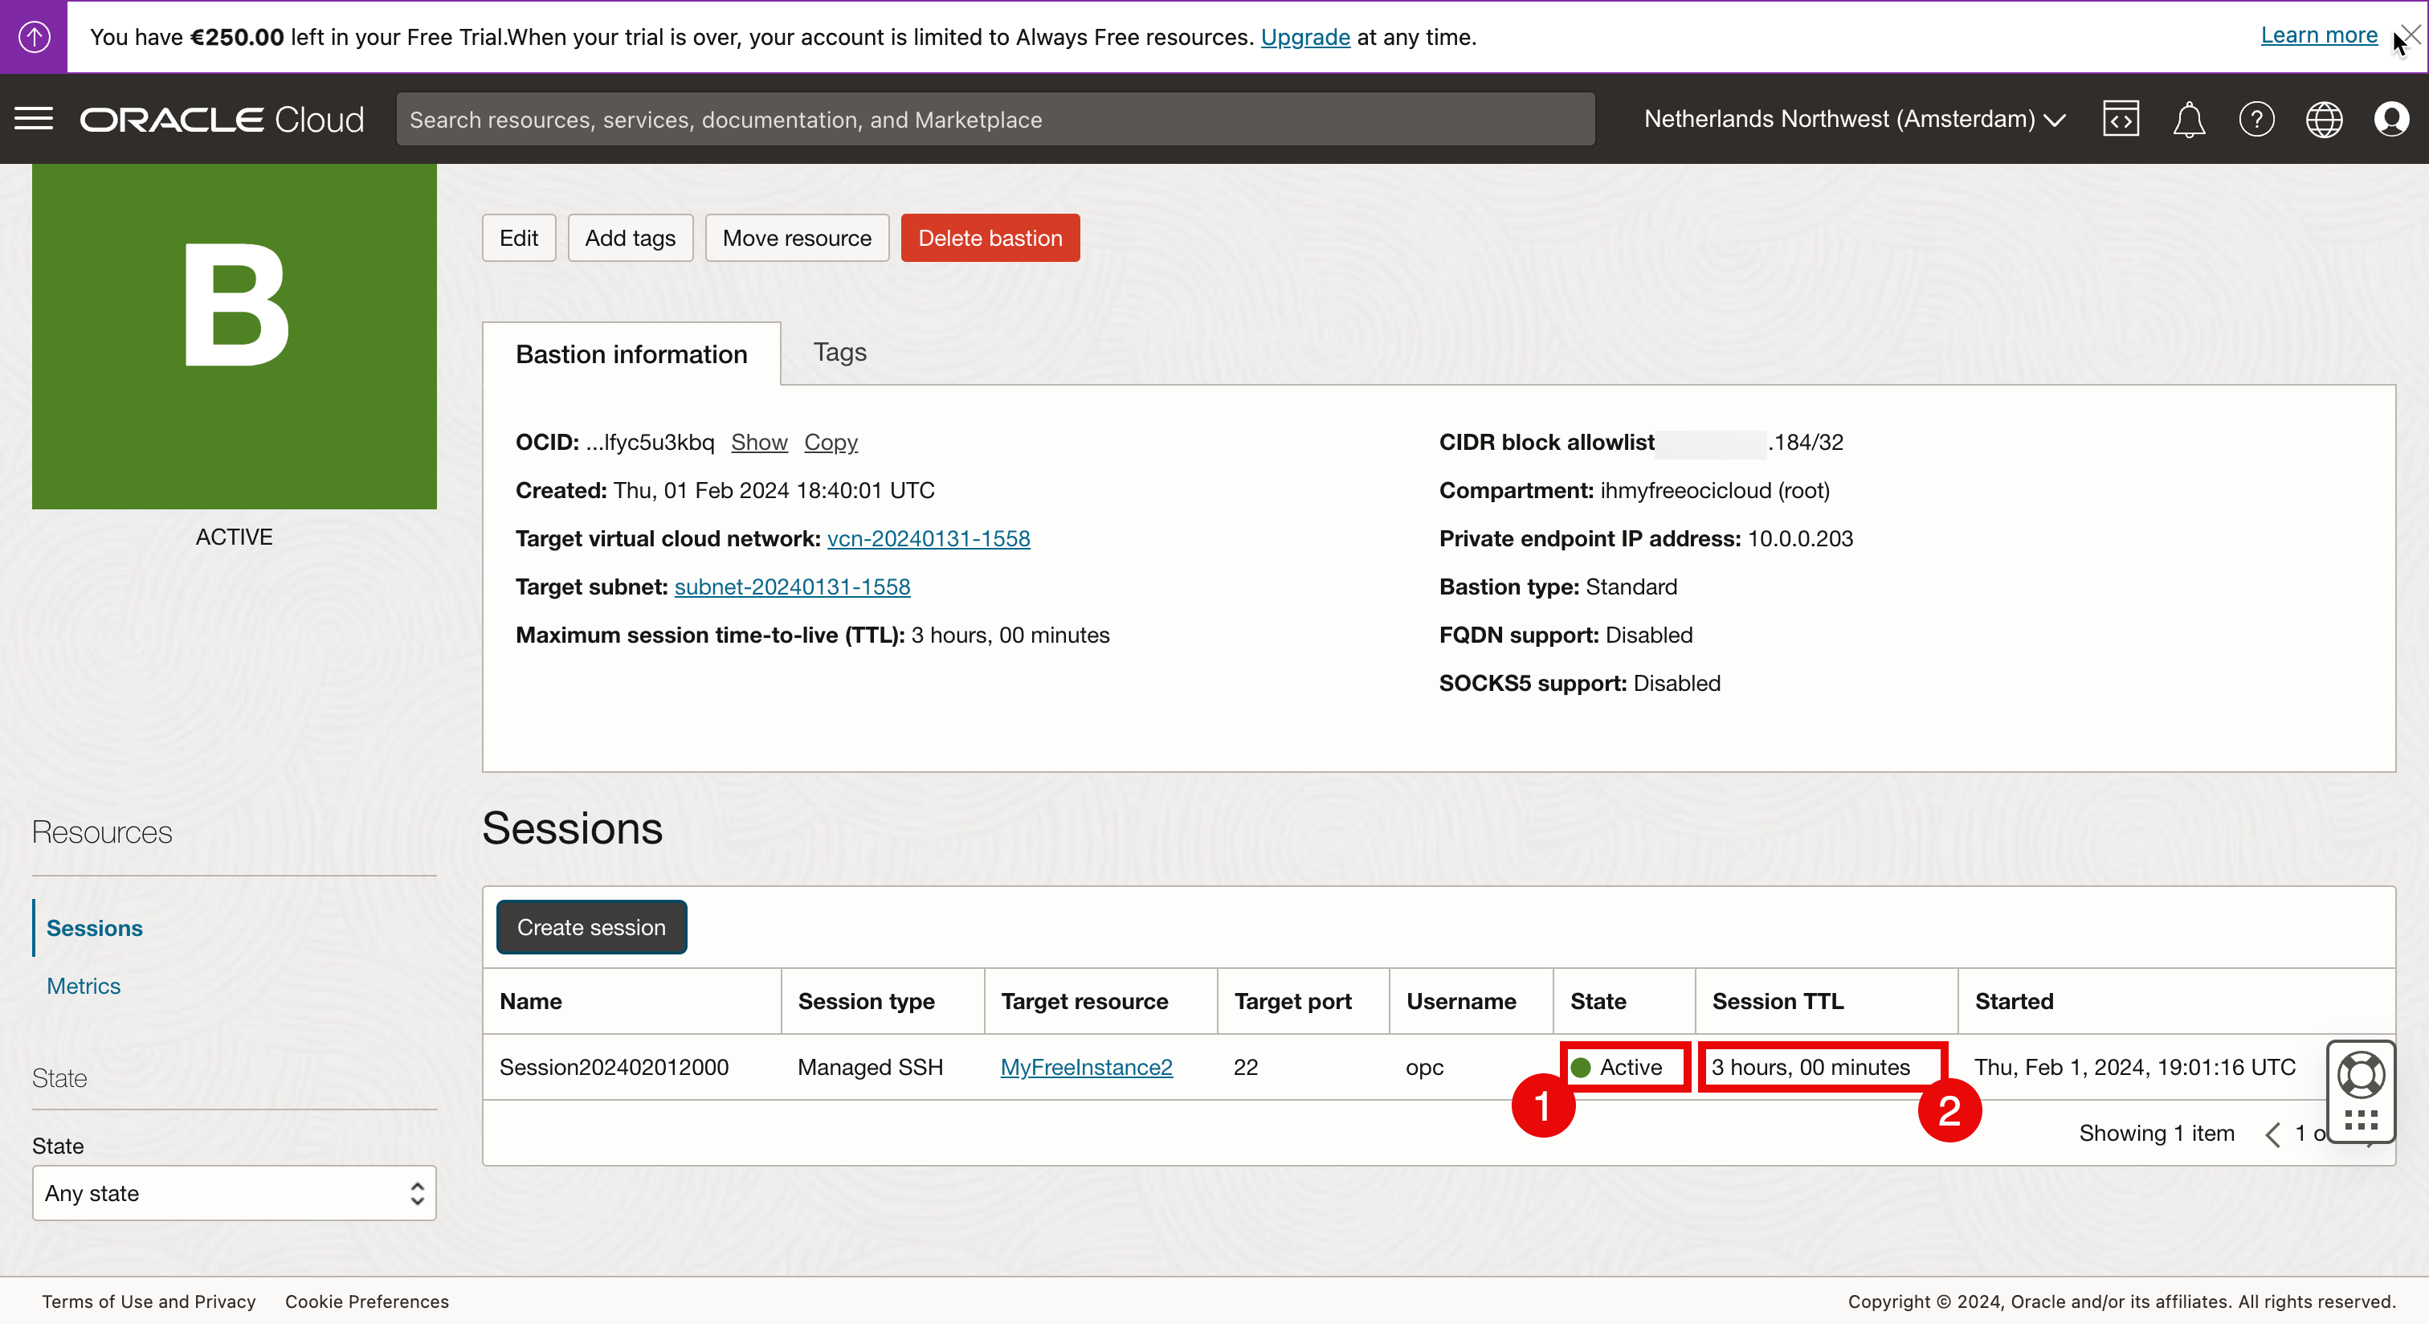Viewport: 2429px width, 1324px height.
Task: Switch to the Tags tab
Action: [x=839, y=352]
